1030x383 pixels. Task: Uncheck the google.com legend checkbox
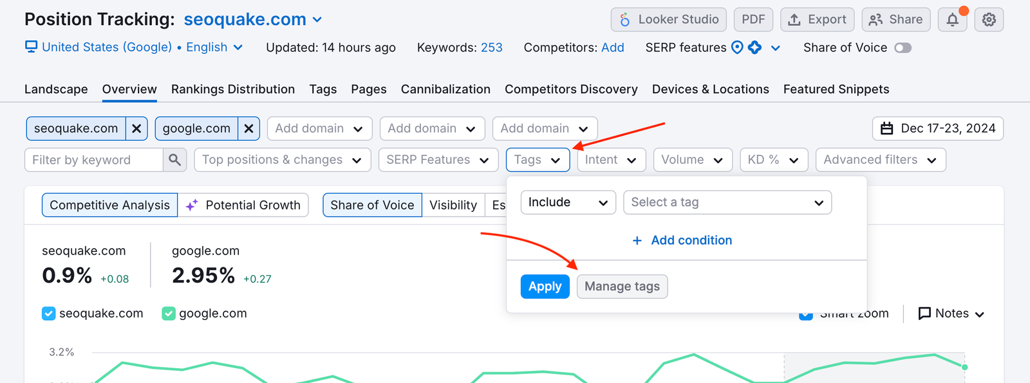point(168,313)
